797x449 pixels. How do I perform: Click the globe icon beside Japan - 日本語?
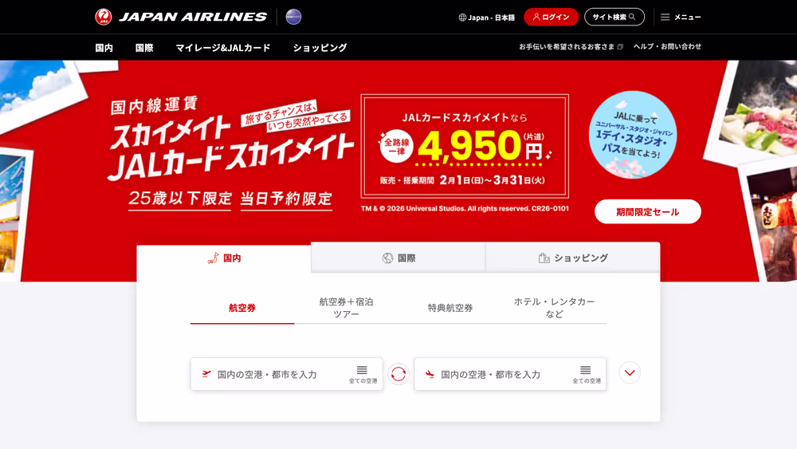coord(462,18)
